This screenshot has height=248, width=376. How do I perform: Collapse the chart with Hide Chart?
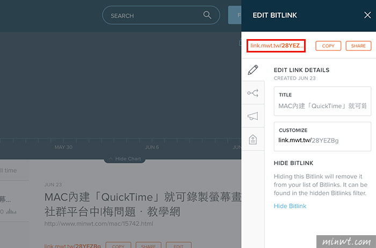(125, 159)
